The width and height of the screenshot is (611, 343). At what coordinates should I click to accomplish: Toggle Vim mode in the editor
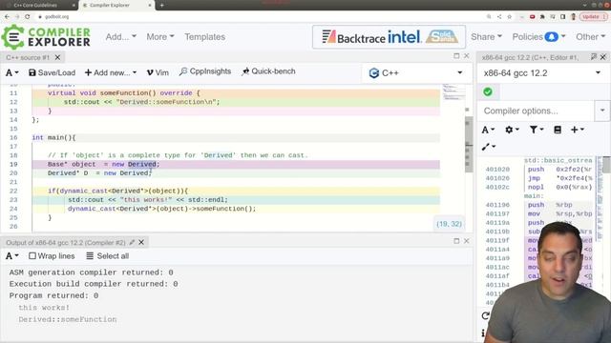158,72
